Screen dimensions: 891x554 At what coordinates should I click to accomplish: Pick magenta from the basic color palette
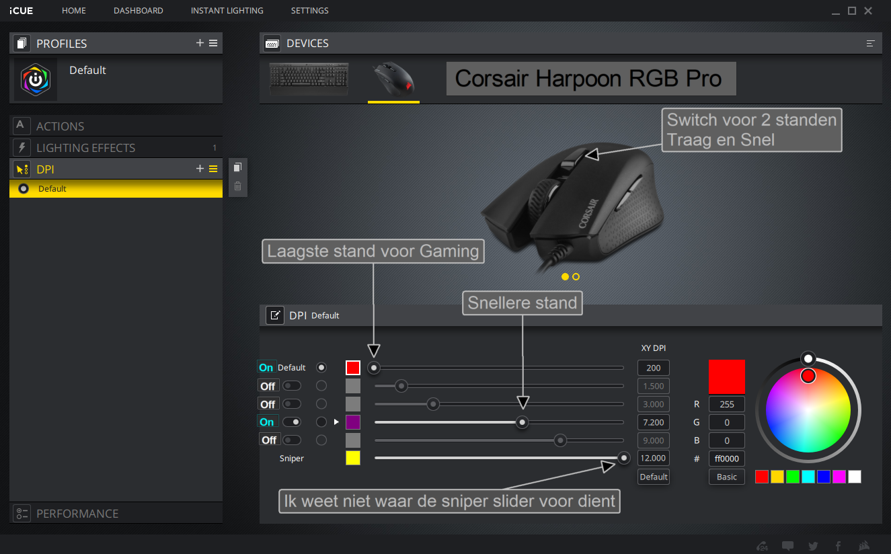click(839, 477)
